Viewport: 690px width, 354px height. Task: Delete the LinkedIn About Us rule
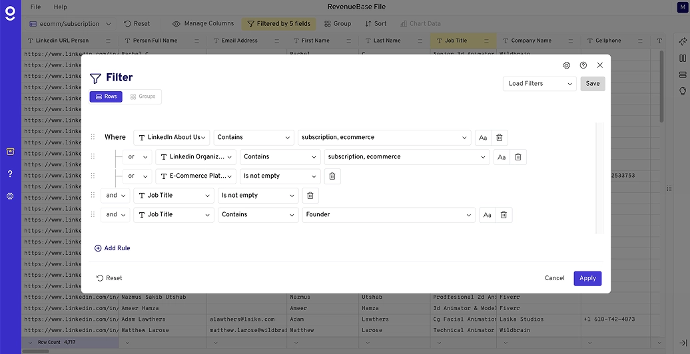pyautogui.click(x=500, y=137)
